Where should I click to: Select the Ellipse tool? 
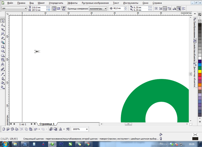[x=3, y=51]
